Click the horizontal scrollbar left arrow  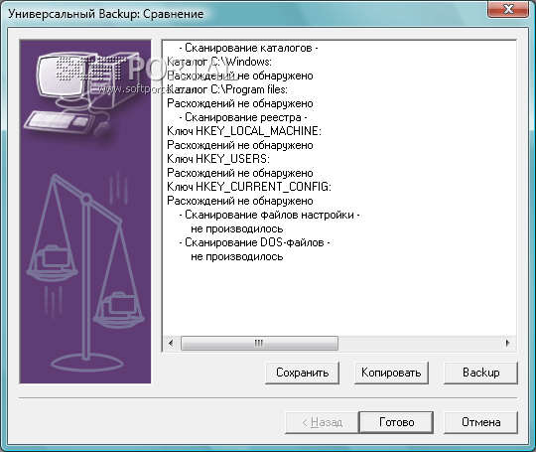(x=171, y=343)
